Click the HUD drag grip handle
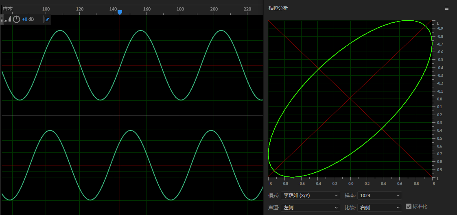The image size is (457, 215). (x=2, y=19)
